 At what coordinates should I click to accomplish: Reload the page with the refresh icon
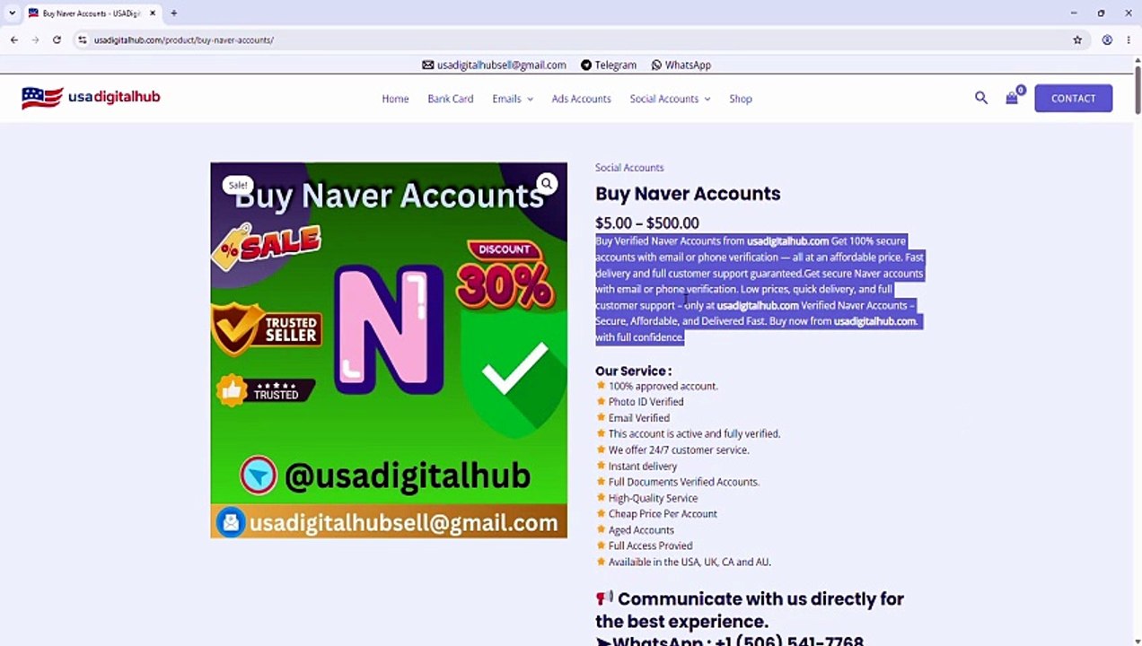click(57, 39)
